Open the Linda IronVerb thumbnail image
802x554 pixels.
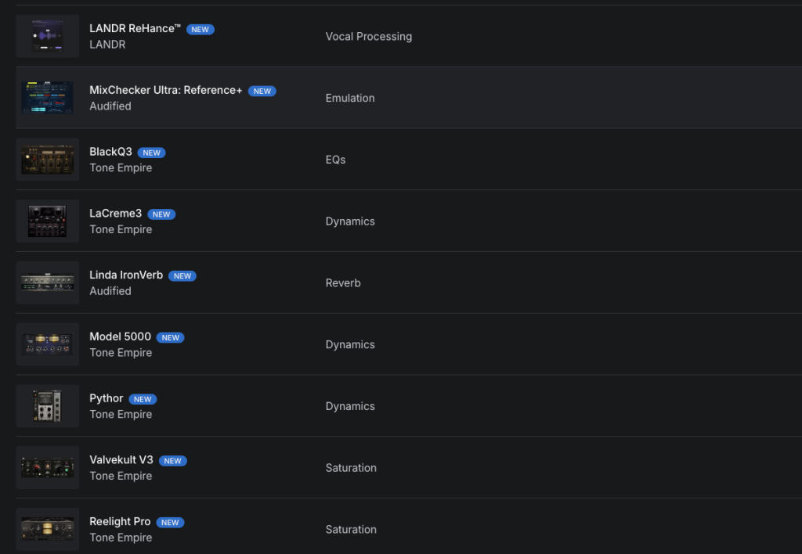click(x=47, y=282)
